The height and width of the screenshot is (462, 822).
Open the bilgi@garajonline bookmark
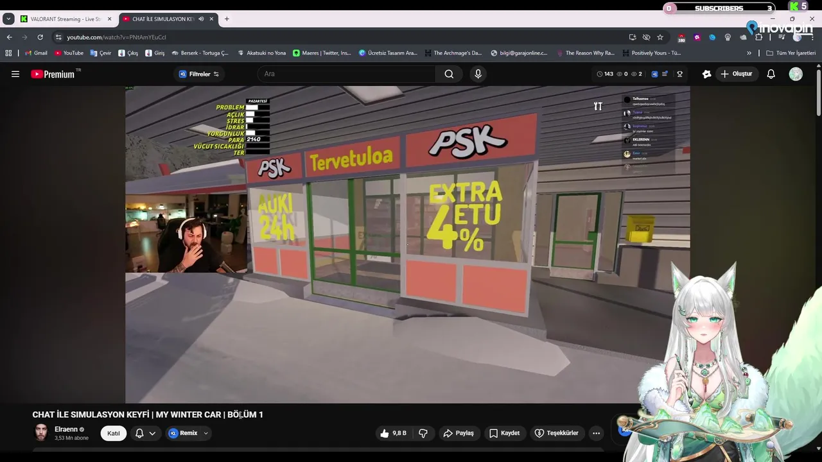click(519, 53)
